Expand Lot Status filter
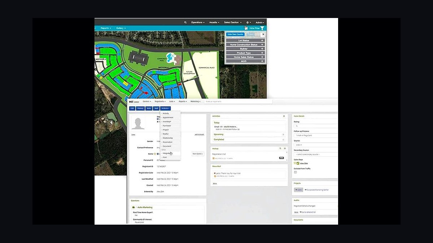The image size is (433, 243). coord(245,40)
